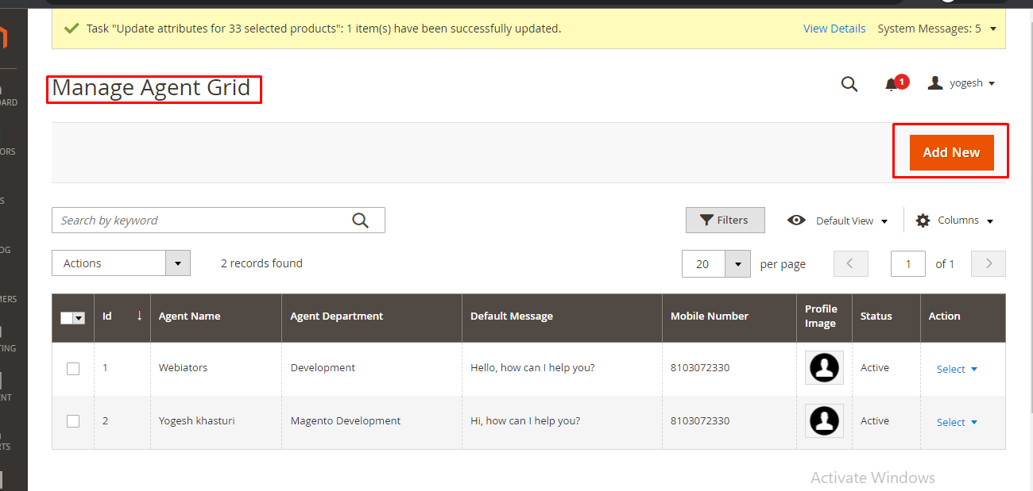Click the Search by keyword field
This screenshot has height=491, width=1033.
pyautogui.click(x=203, y=221)
